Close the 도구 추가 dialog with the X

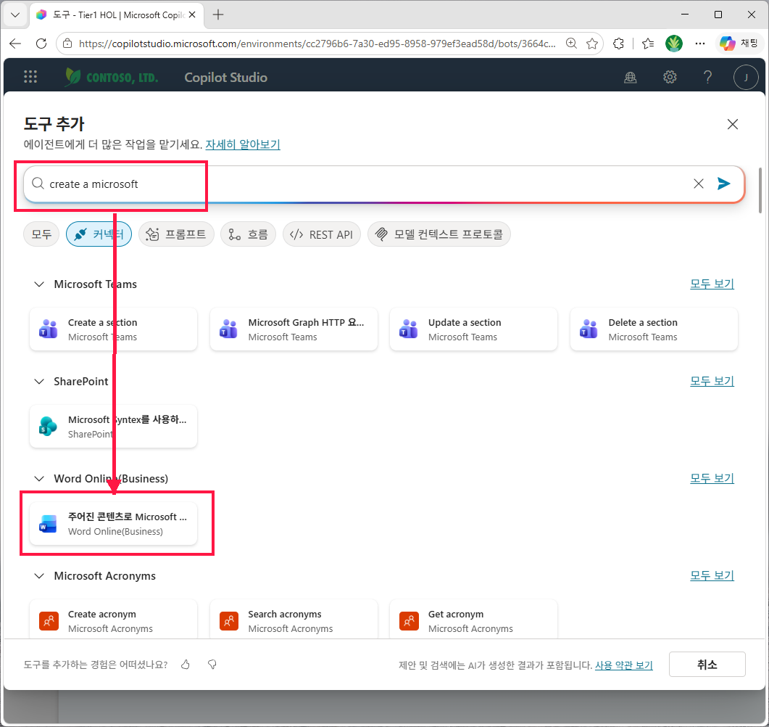pos(732,124)
